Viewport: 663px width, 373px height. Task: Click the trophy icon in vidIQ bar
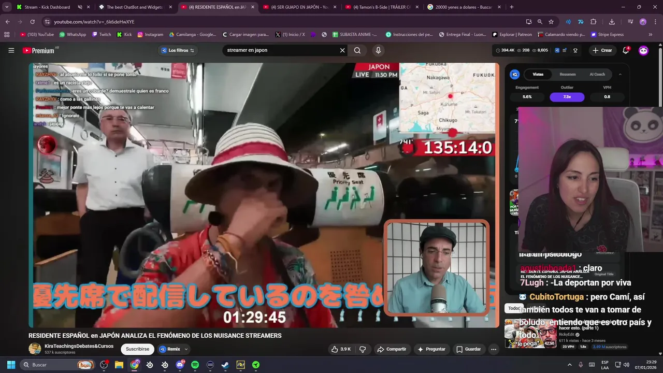click(x=575, y=50)
